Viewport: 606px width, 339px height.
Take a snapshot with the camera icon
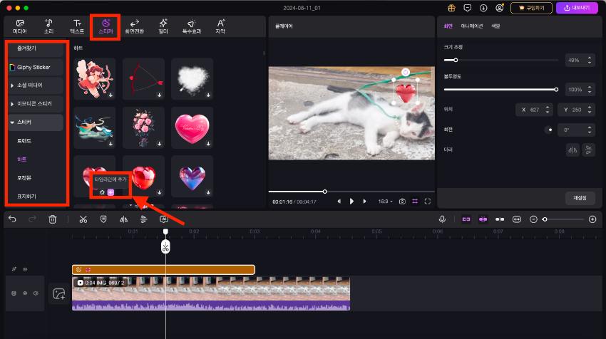point(402,202)
